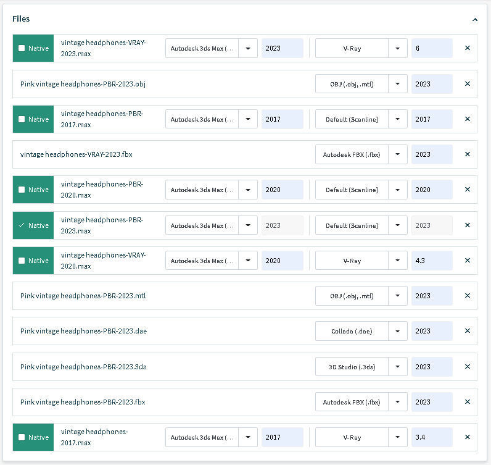
Task: Open renderer dropdown showing V-Ray for VRAY-2023.max
Action: 398,48
